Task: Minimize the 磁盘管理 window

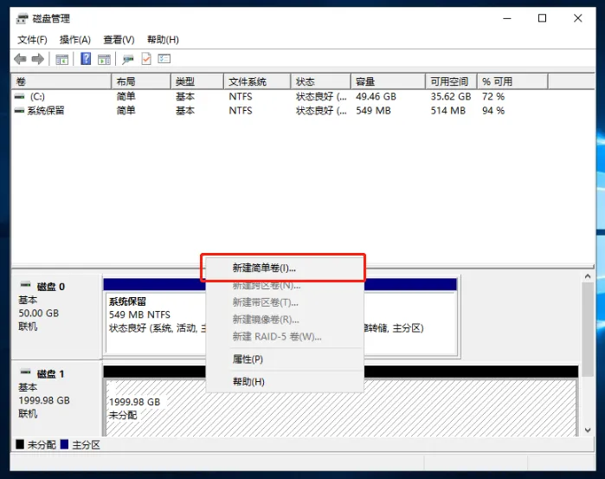Action: click(x=507, y=18)
